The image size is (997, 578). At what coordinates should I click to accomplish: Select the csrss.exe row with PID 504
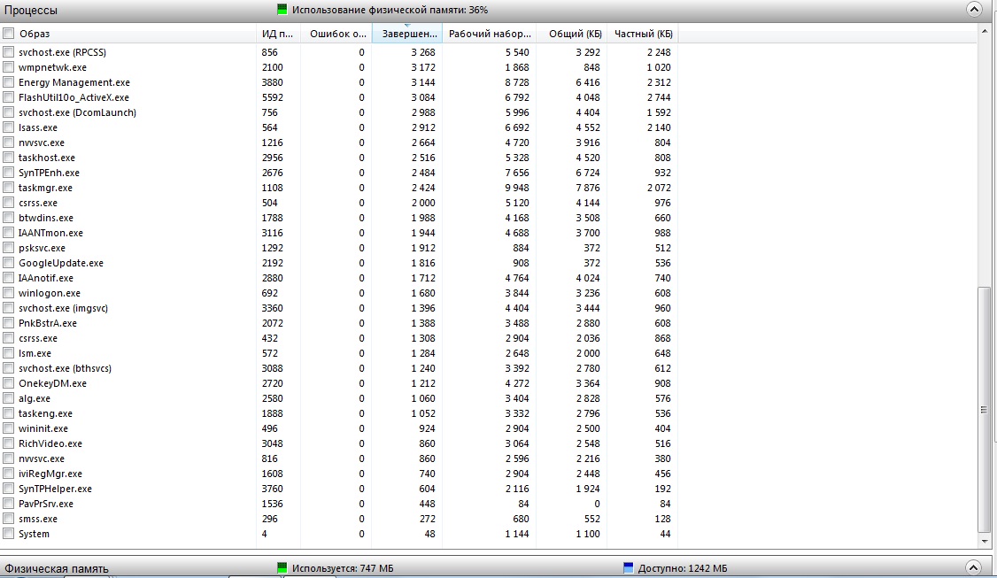click(x=339, y=203)
